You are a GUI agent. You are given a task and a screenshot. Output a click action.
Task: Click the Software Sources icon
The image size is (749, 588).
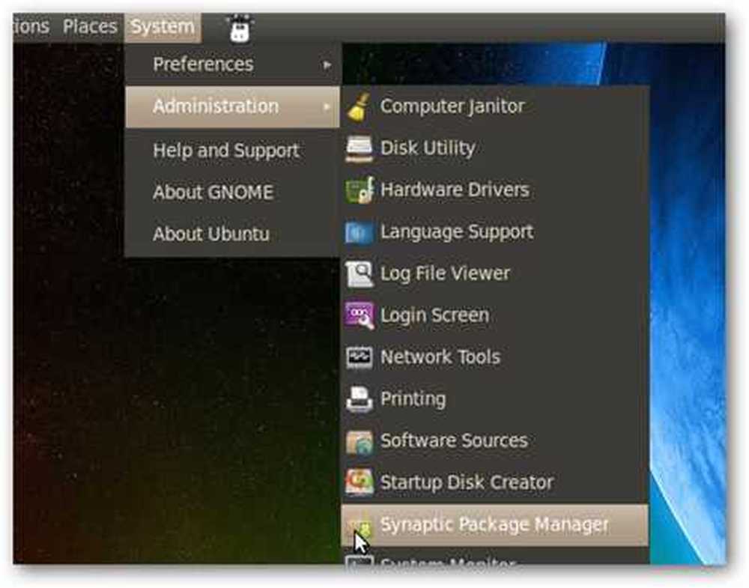pyautogui.click(x=360, y=442)
